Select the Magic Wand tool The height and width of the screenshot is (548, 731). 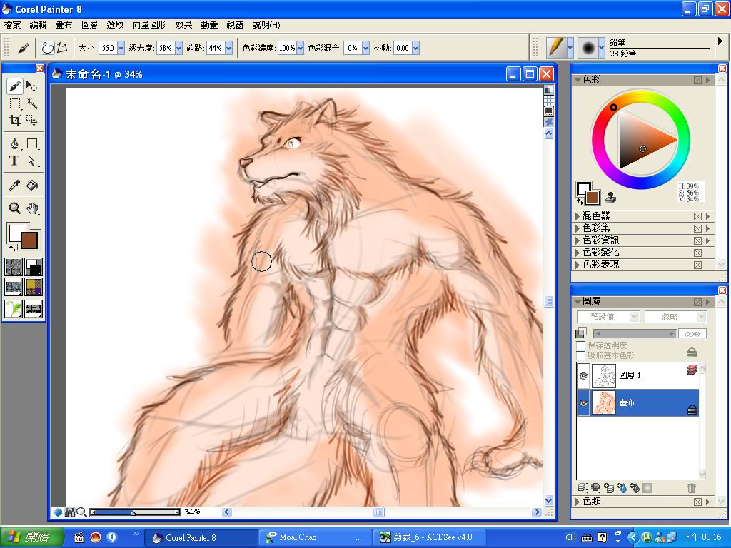pyautogui.click(x=32, y=103)
